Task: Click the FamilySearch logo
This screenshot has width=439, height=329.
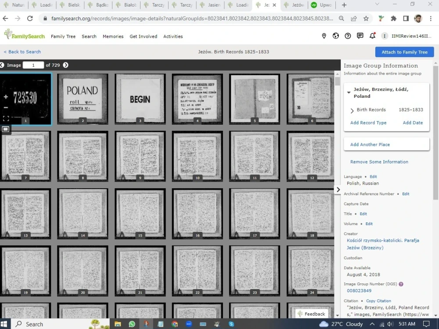Action: pos(24,34)
